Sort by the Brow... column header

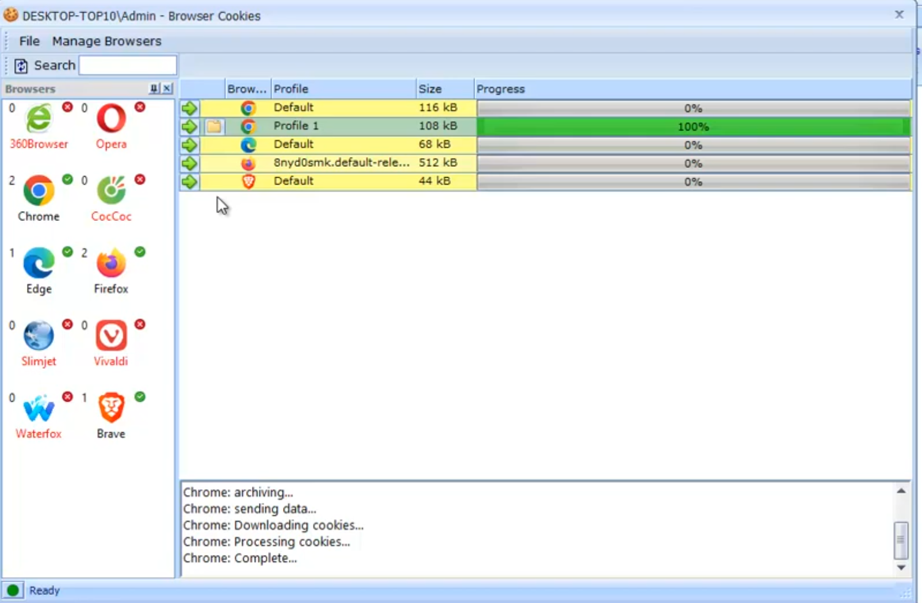tap(248, 89)
